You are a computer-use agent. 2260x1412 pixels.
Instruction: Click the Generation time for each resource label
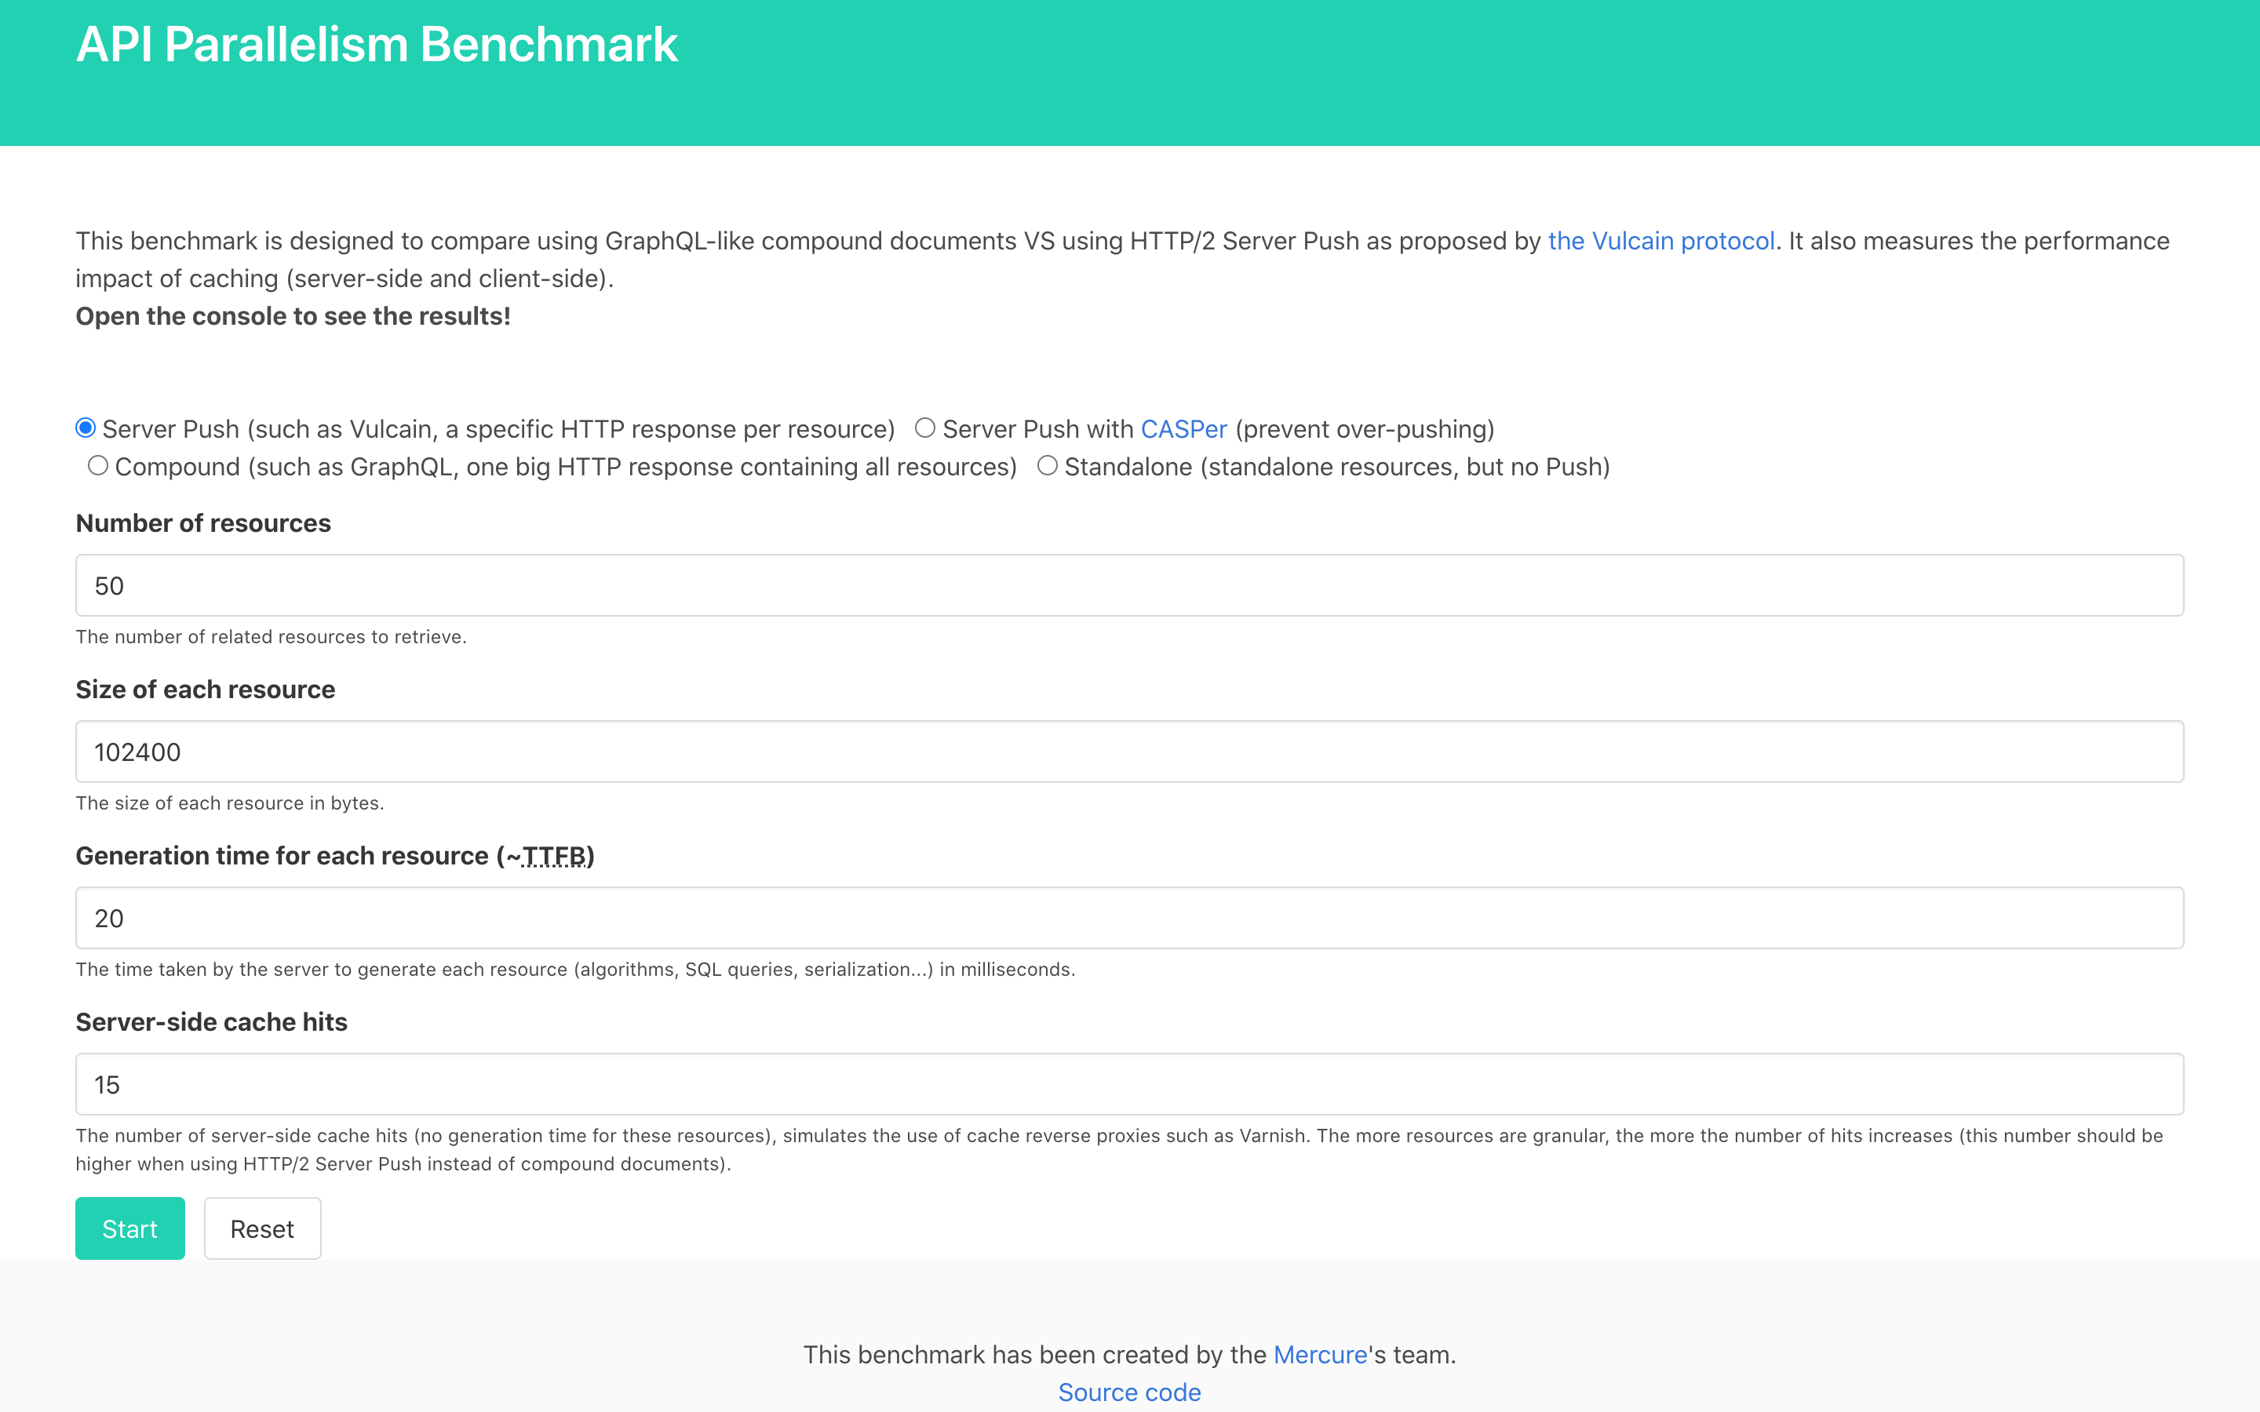(280, 855)
